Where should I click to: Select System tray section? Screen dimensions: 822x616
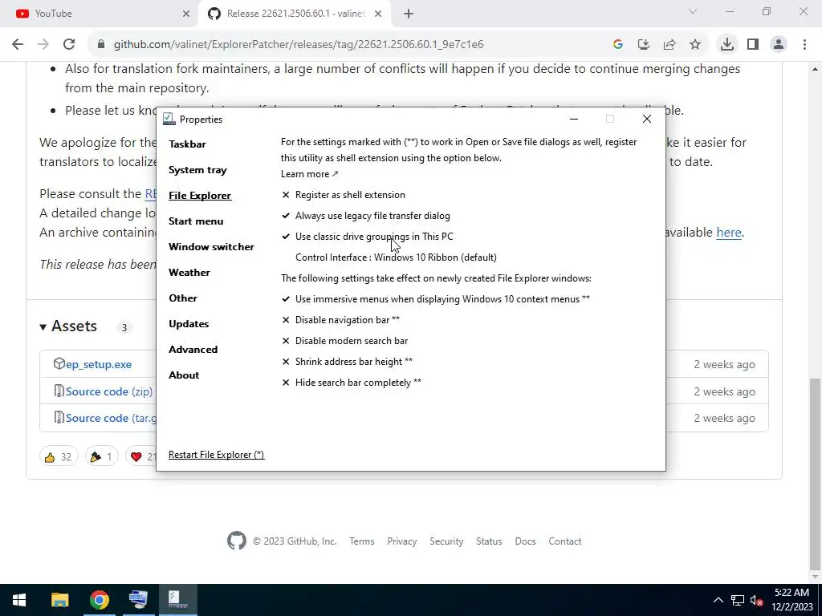pos(197,170)
